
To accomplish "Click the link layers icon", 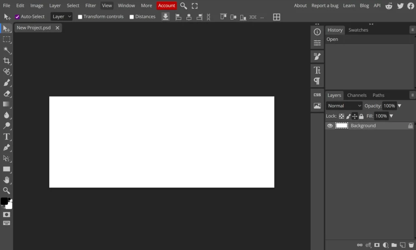I will click(360, 245).
